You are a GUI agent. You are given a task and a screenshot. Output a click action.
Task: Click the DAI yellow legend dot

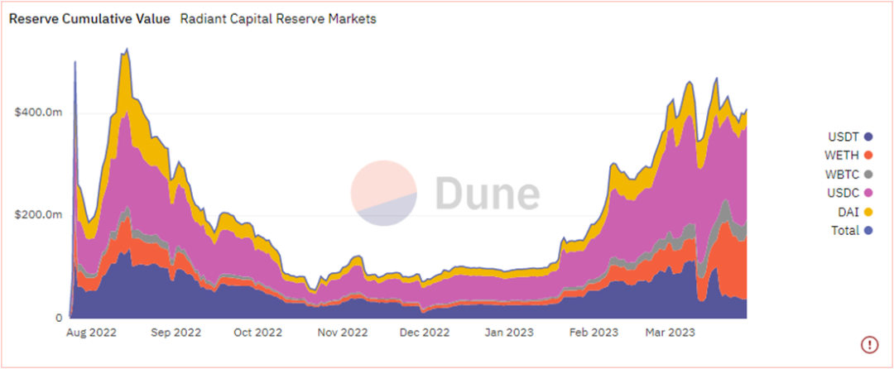point(868,212)
